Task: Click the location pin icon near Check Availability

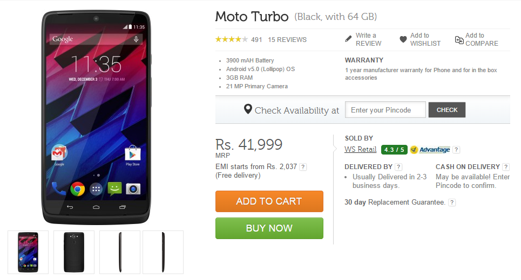Action: [248, 109]
